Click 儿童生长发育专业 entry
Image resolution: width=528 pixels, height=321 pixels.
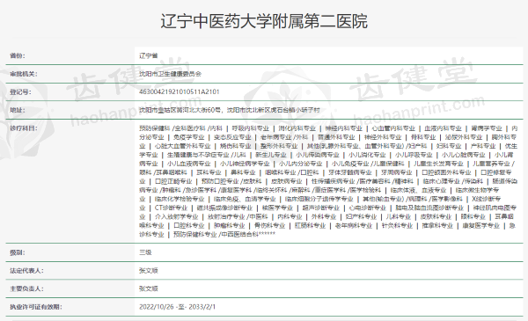click(x=438, y=164)
